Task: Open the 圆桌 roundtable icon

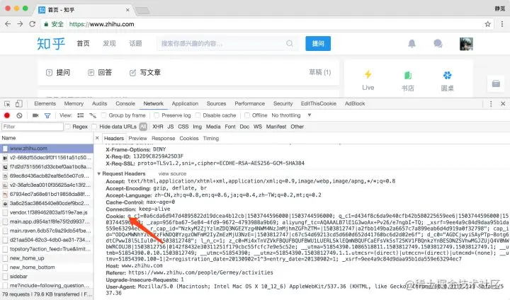Action: 447,76
